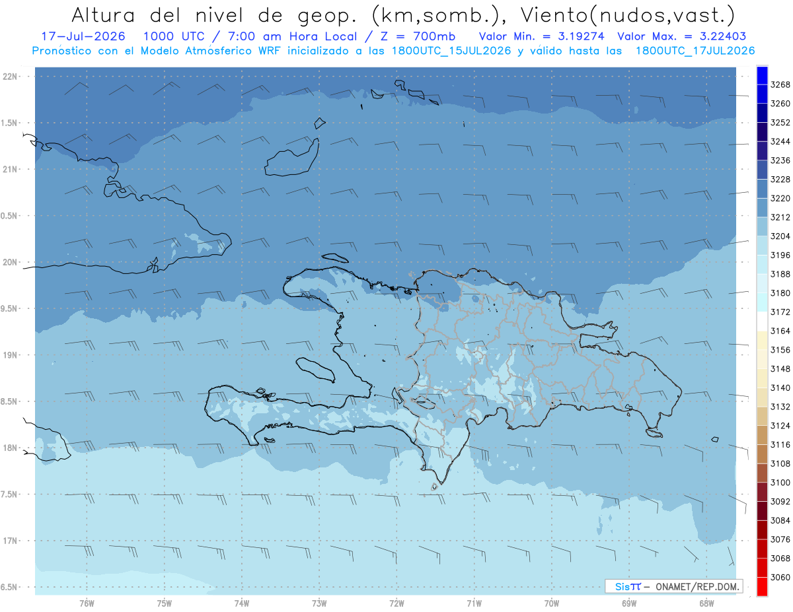Pick the white swatch between 3172 and 3164
This screenshot has width=793, height=612.
pyautogui.click(x=762, y=322)
